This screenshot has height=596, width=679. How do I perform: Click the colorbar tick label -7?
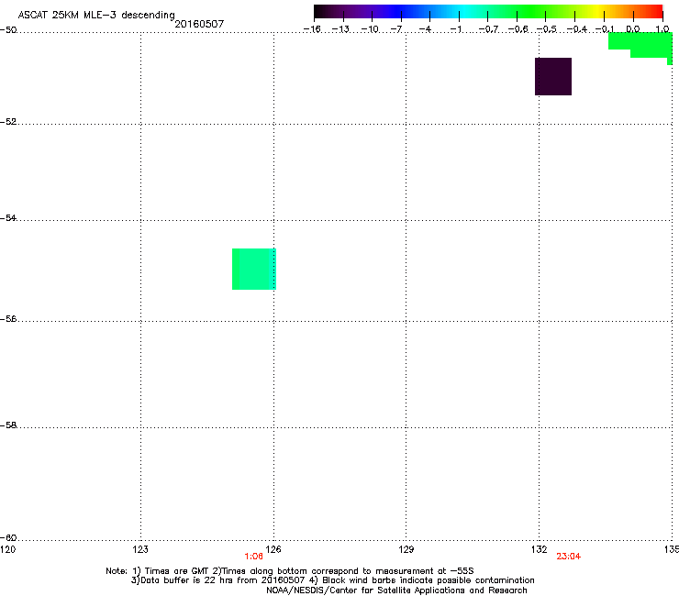tap(396, 29)
